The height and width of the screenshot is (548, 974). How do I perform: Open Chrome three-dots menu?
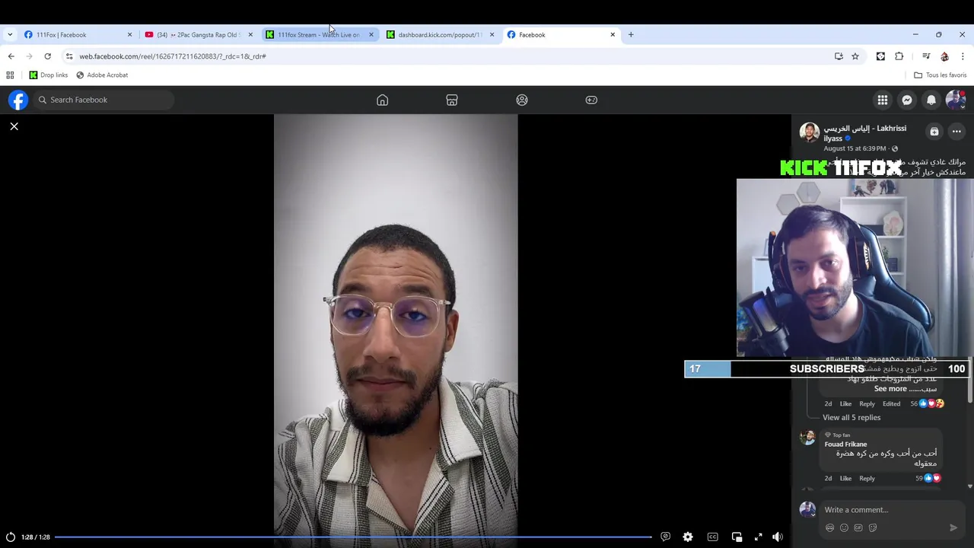pos(963,56)
